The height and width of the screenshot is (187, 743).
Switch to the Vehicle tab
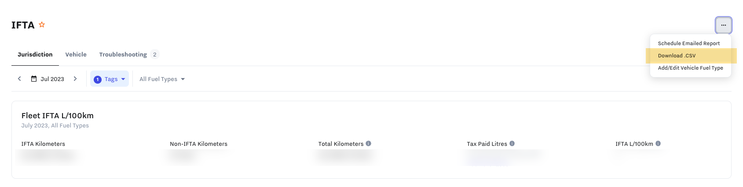[x=76, y=55]
